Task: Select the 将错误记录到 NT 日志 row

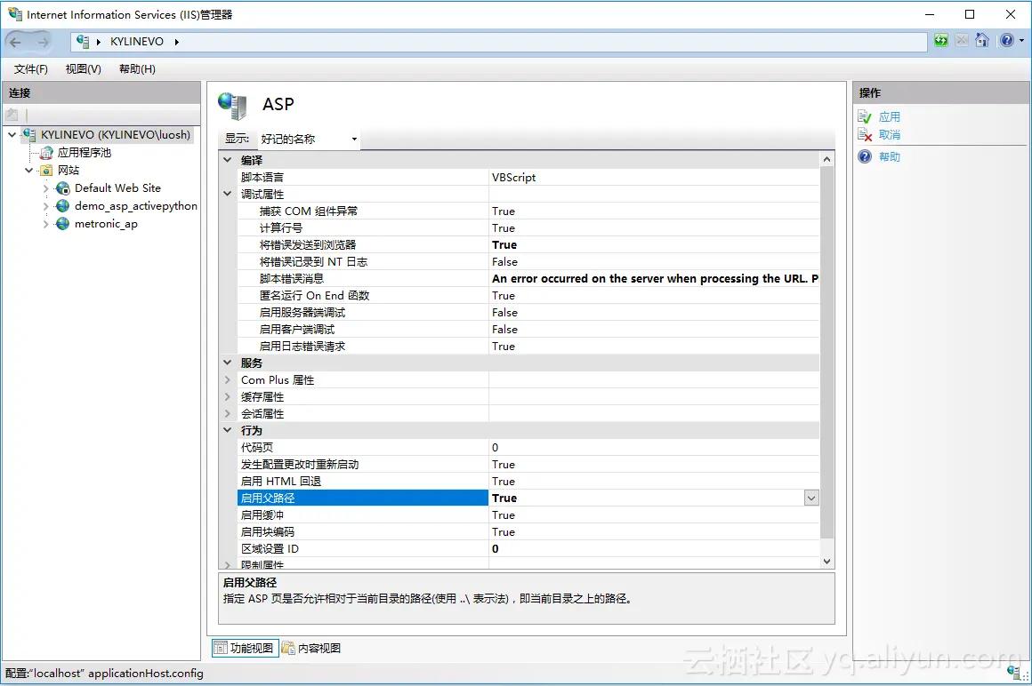Action: click(528, 261)
